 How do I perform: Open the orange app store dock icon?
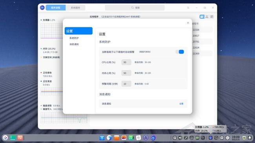(117, 138)
